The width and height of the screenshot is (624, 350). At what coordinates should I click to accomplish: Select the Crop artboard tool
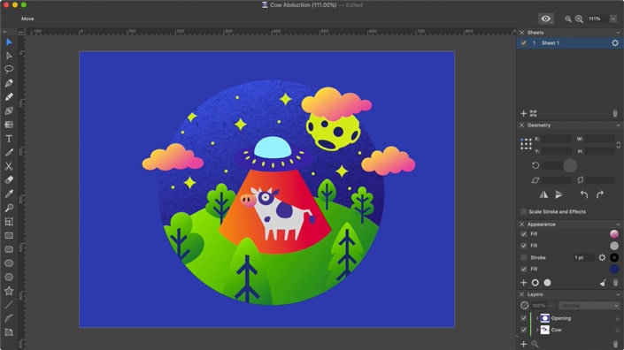[x=9, y=222]
